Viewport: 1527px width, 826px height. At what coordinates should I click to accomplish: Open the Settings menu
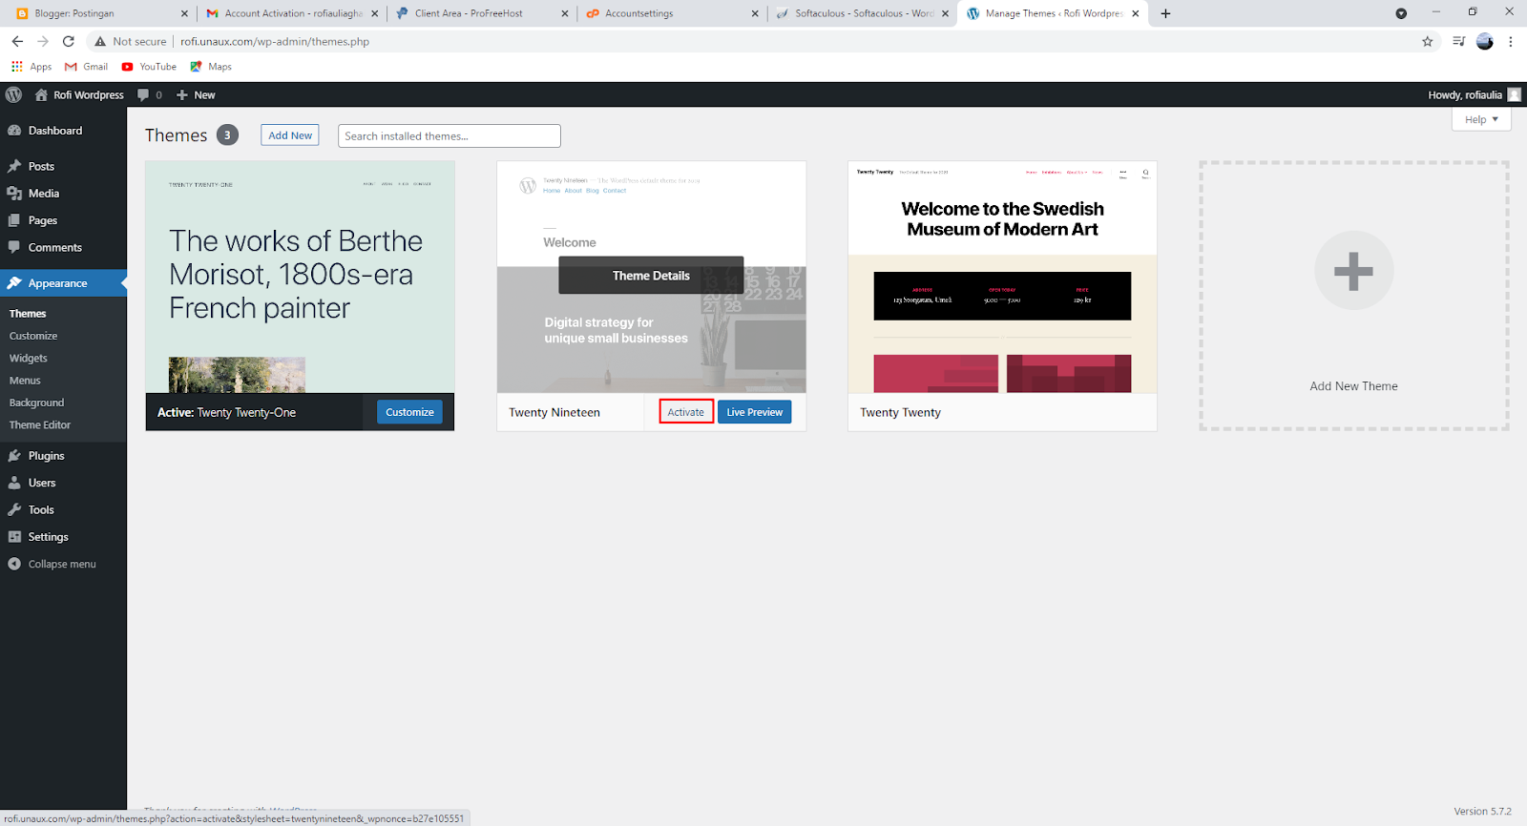[x=63, y=537]
